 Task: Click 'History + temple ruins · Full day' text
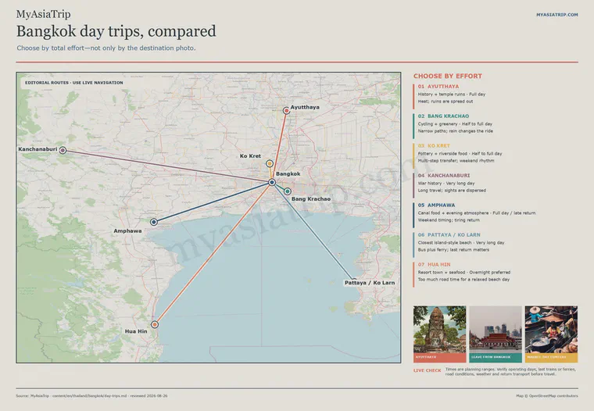pos(452,94)
